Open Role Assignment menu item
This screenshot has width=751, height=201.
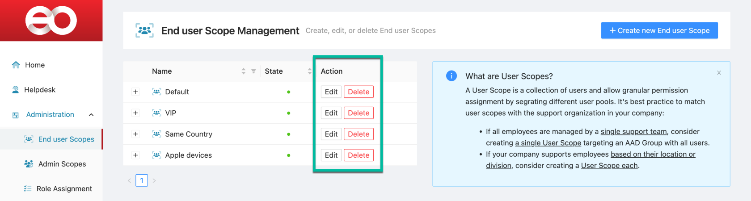(x=64, y=188)
